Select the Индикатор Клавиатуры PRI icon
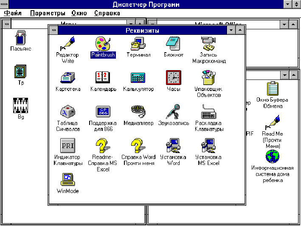 pyautogui.click(x=68, y=145)
